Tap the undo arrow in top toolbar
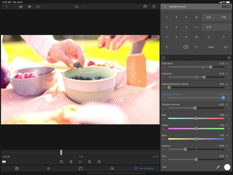The height and width of the screenshot is (175, 233). pos(76,7)
